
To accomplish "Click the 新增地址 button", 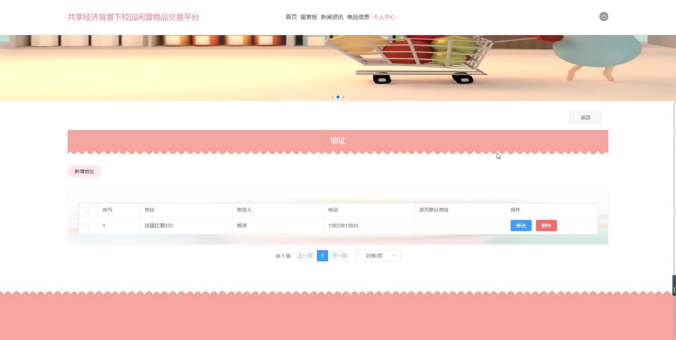I will [84, 171].
